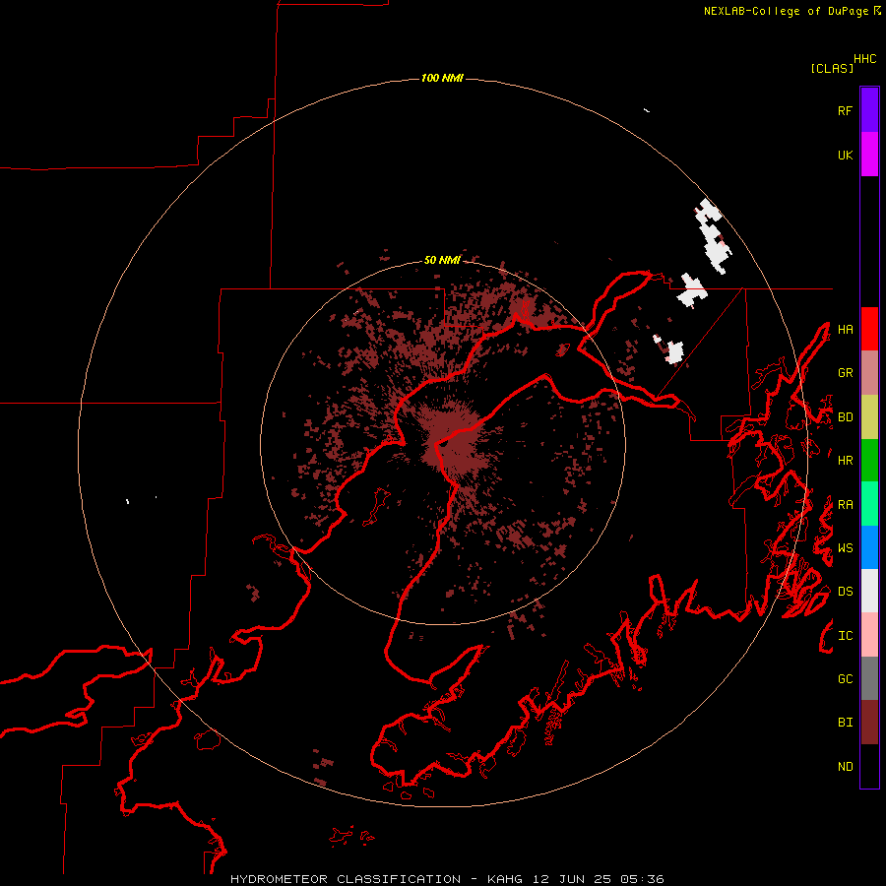Click the IC legend label
886x886 pixels.
point(845,636)
